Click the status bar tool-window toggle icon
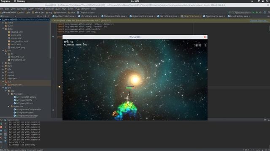This screenshot has height=151, width=270. [1, 150]
